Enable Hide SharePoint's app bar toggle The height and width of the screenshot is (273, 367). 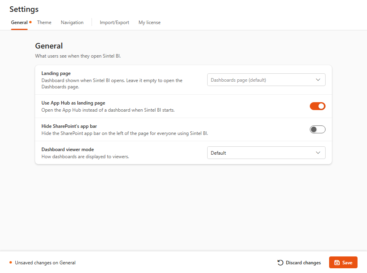(317, 129)
